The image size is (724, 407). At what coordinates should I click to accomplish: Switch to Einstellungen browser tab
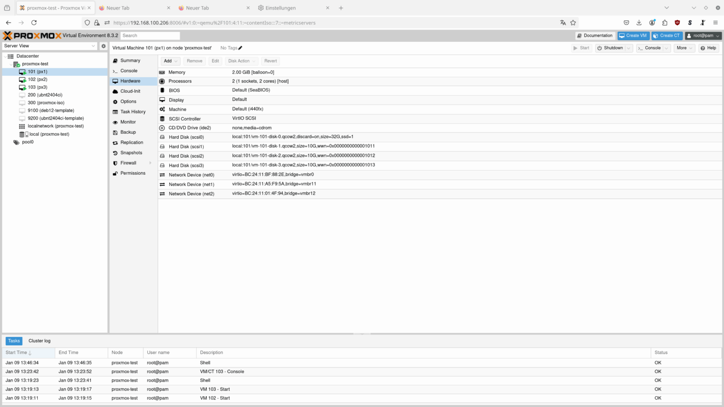(x=294, y=8)
